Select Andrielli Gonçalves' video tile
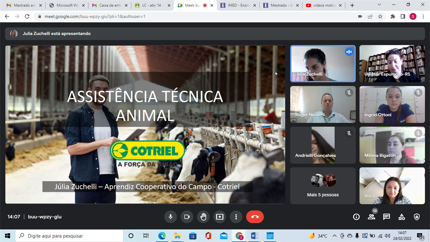 323,145
